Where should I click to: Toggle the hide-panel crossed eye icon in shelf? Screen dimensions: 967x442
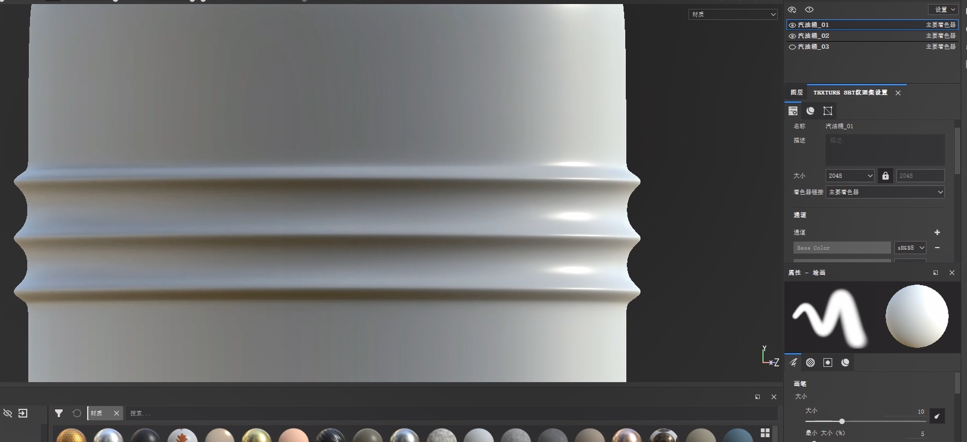click(x=8, y=413)
